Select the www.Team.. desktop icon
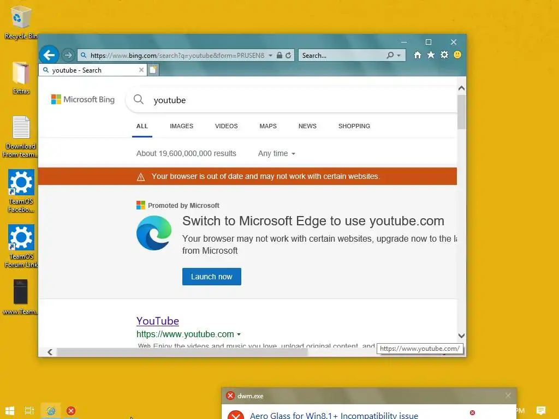 (20, 297)
